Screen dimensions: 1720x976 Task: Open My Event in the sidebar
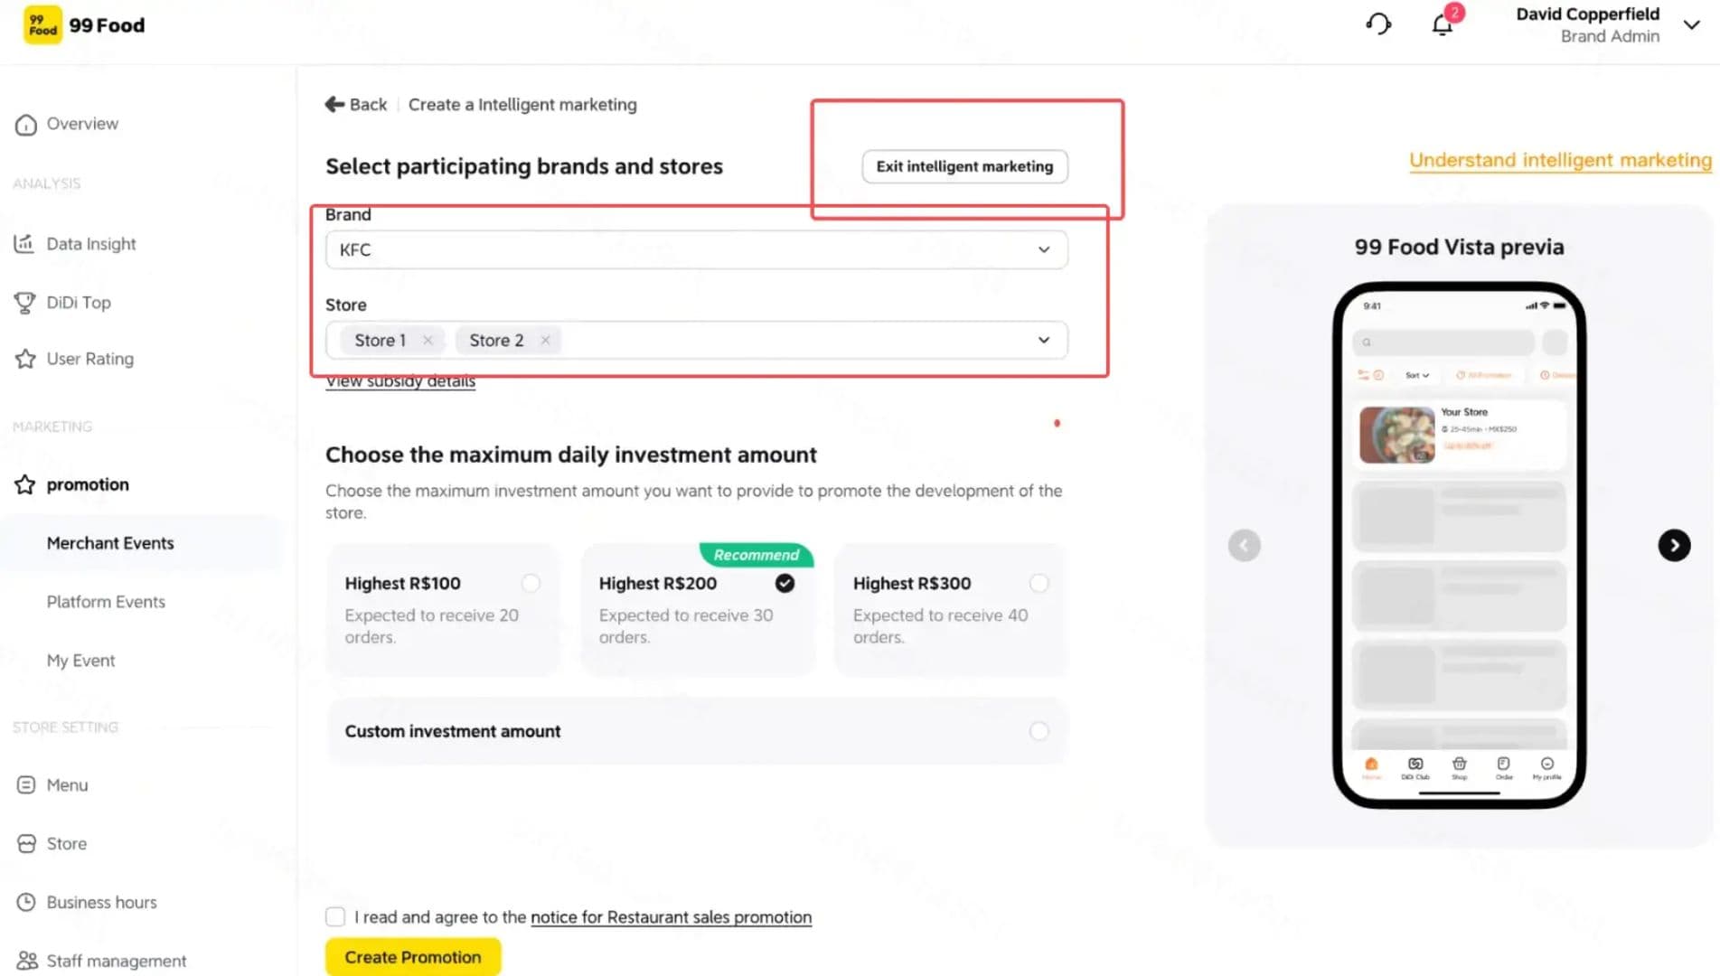(80, 661)
